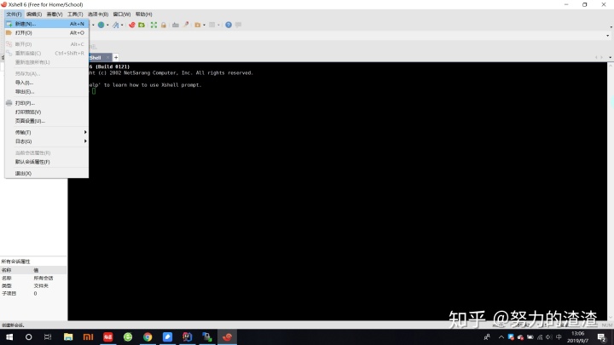This screenshot has height=345, width=614.
Task: Open the Windows Start menu
Action: [9, 336]
